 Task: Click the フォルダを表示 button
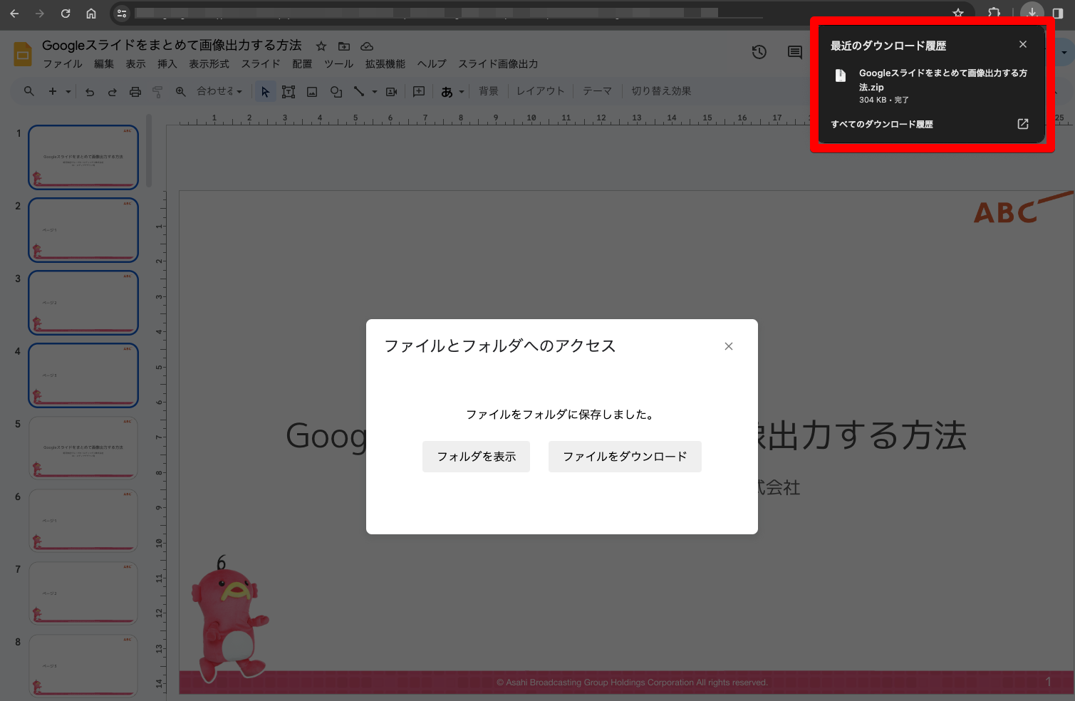pyautogui.click(x=476, y=457)
